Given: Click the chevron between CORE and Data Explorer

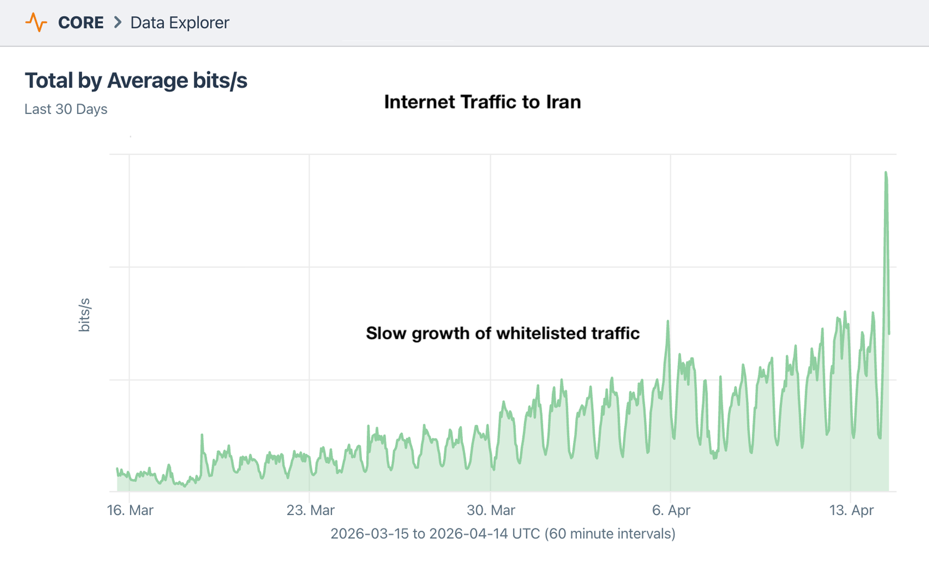Looking at the screenshot, I should point(117,23).
